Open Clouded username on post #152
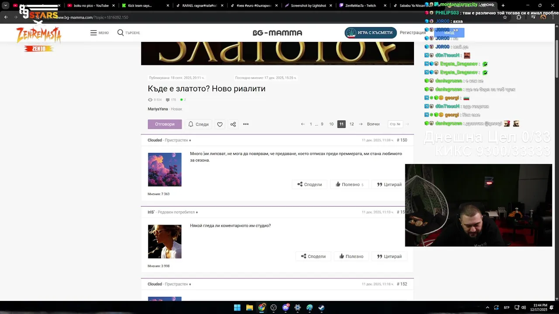 155,284
